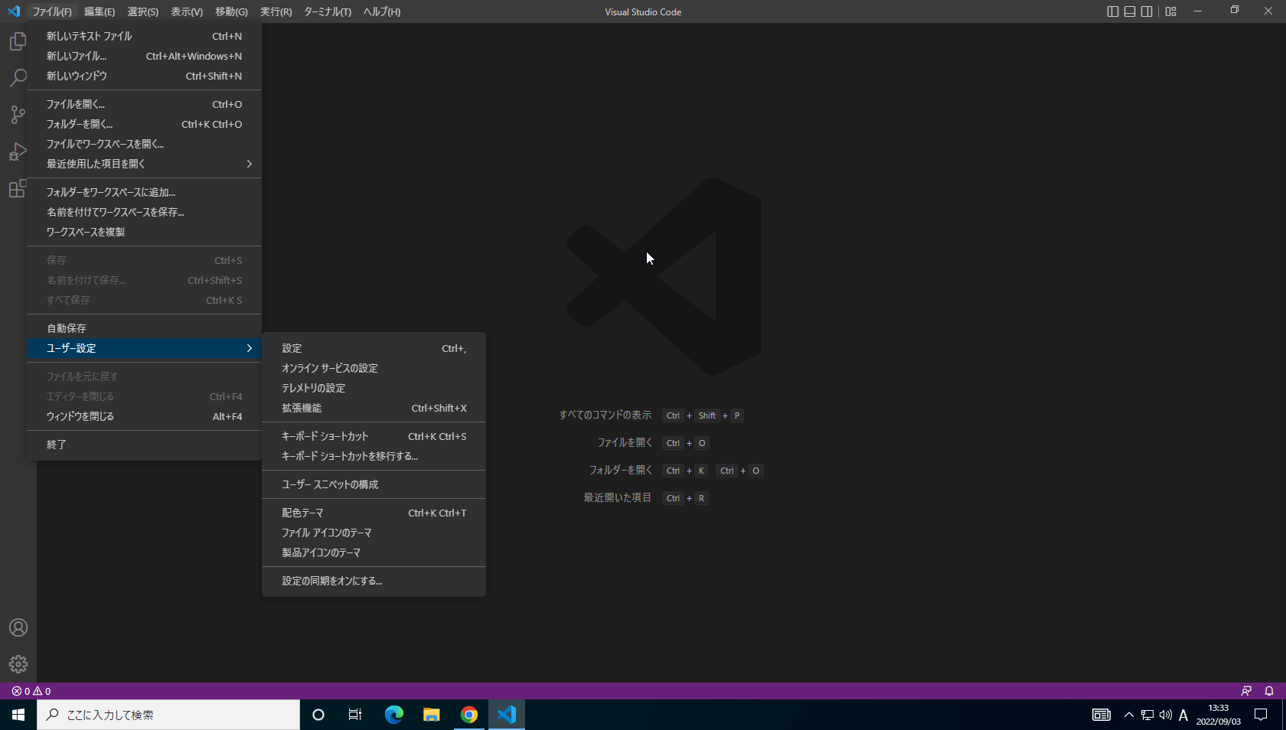This screenshot has height=730, width=1286.
Task: Choose ユーザー スニペットの構成
Action: [x=374, y=484]
